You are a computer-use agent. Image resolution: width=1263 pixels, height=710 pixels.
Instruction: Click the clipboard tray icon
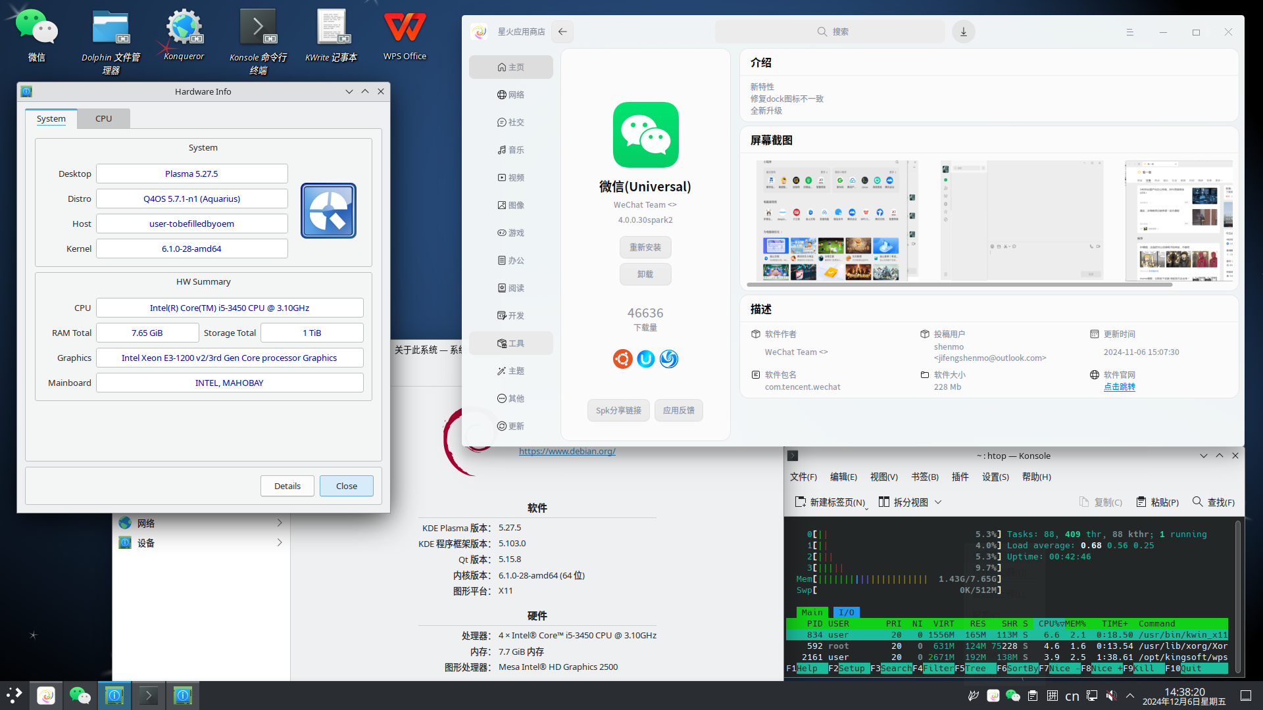point(1033,696)
